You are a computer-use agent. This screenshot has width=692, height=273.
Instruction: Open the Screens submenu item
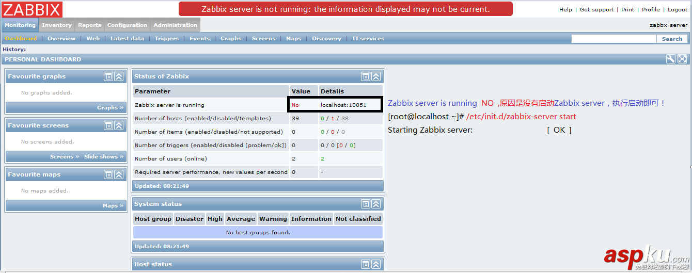click(x=263, y=39)
